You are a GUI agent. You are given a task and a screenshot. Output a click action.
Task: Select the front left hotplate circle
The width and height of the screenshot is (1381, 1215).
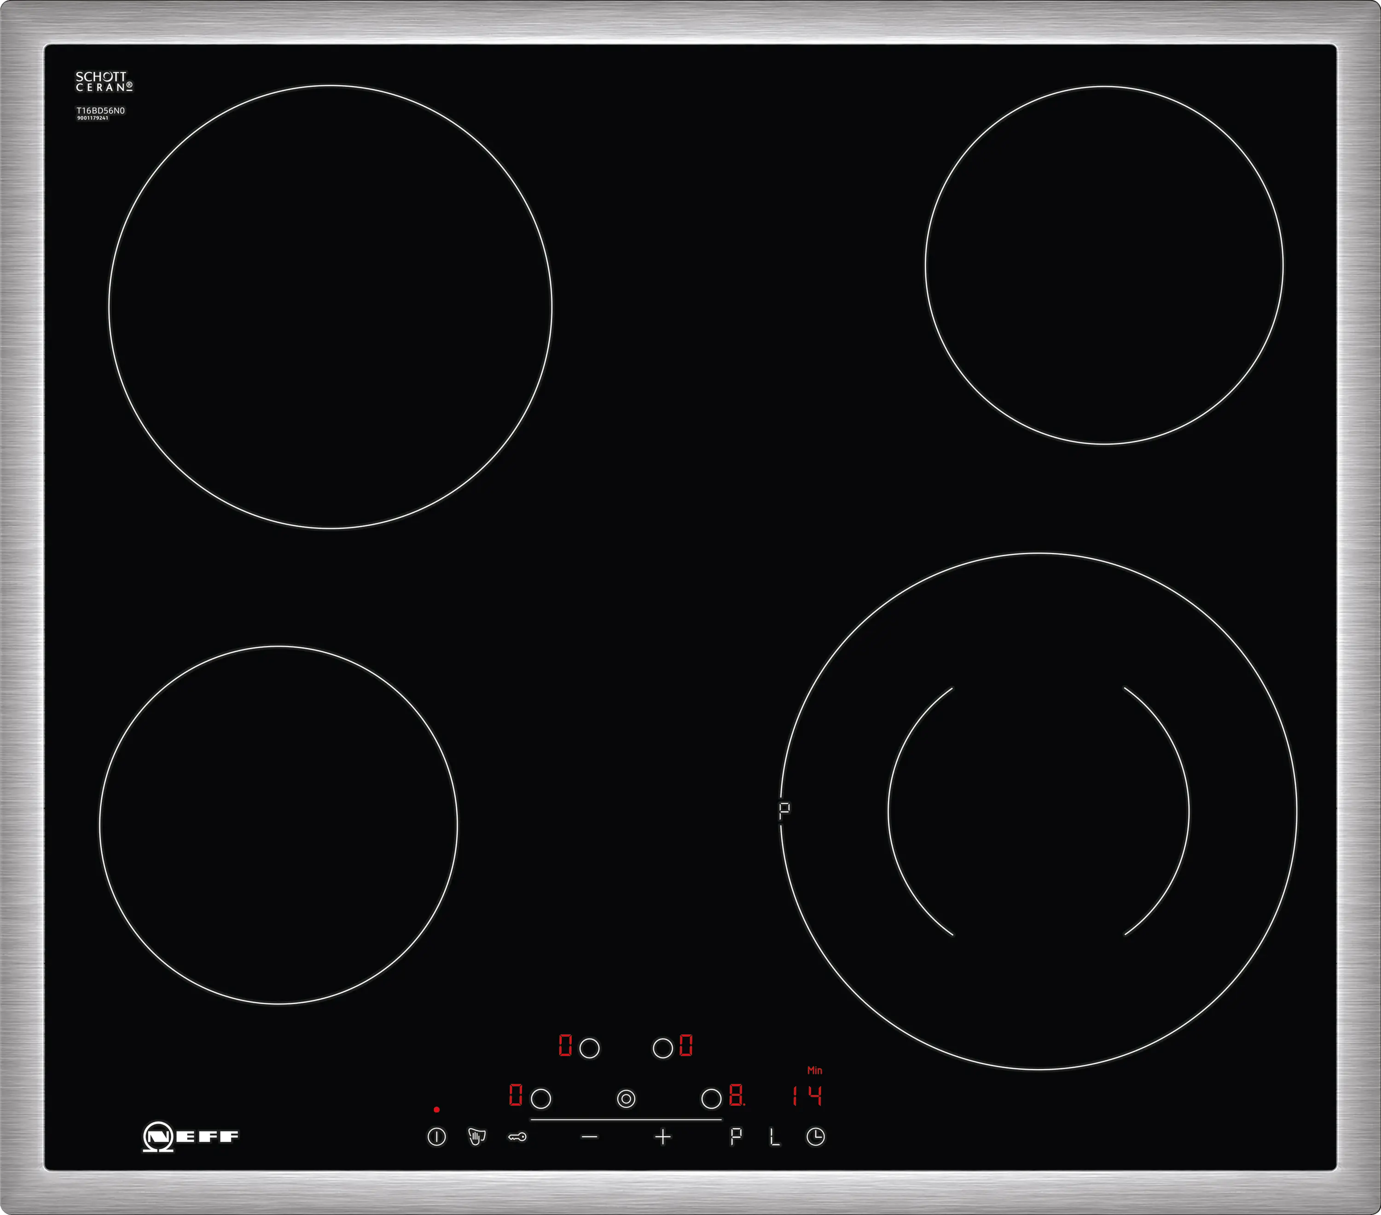pyautogui.click(x=540, y=1099)
